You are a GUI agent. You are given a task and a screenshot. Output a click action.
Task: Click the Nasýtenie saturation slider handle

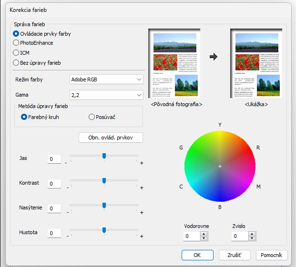coord(104,205)
